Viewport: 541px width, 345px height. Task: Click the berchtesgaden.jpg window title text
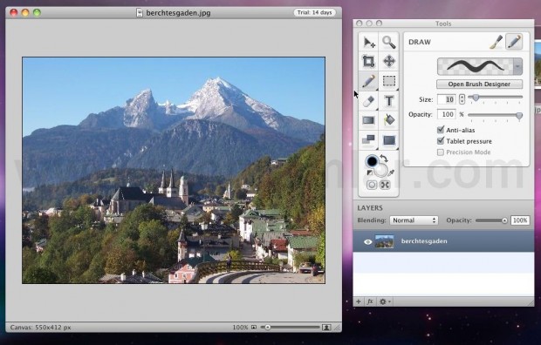(178, 13)
